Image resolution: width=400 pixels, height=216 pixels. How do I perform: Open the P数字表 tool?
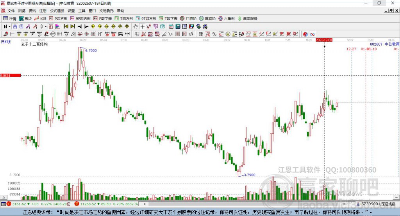[103, 19]
